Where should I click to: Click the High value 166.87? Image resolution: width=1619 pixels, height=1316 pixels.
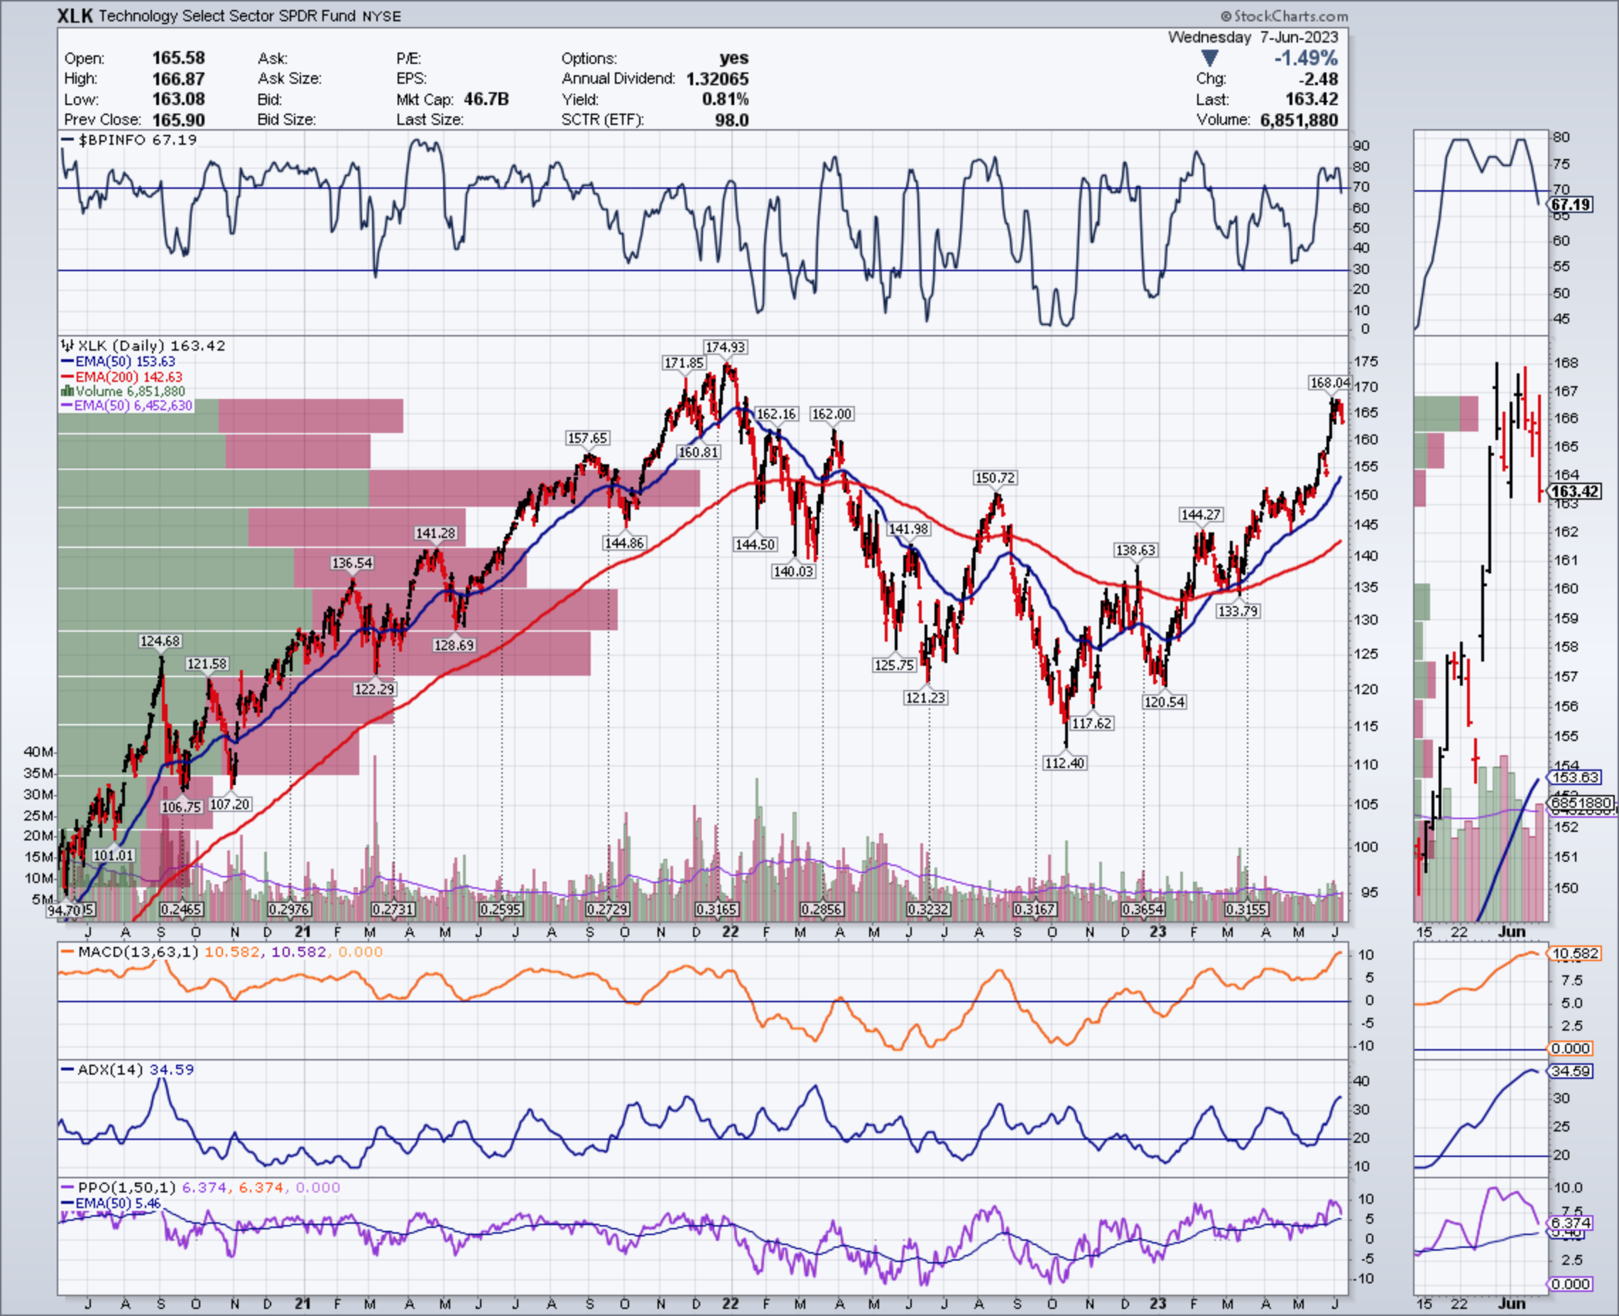(x=178, y=79)
